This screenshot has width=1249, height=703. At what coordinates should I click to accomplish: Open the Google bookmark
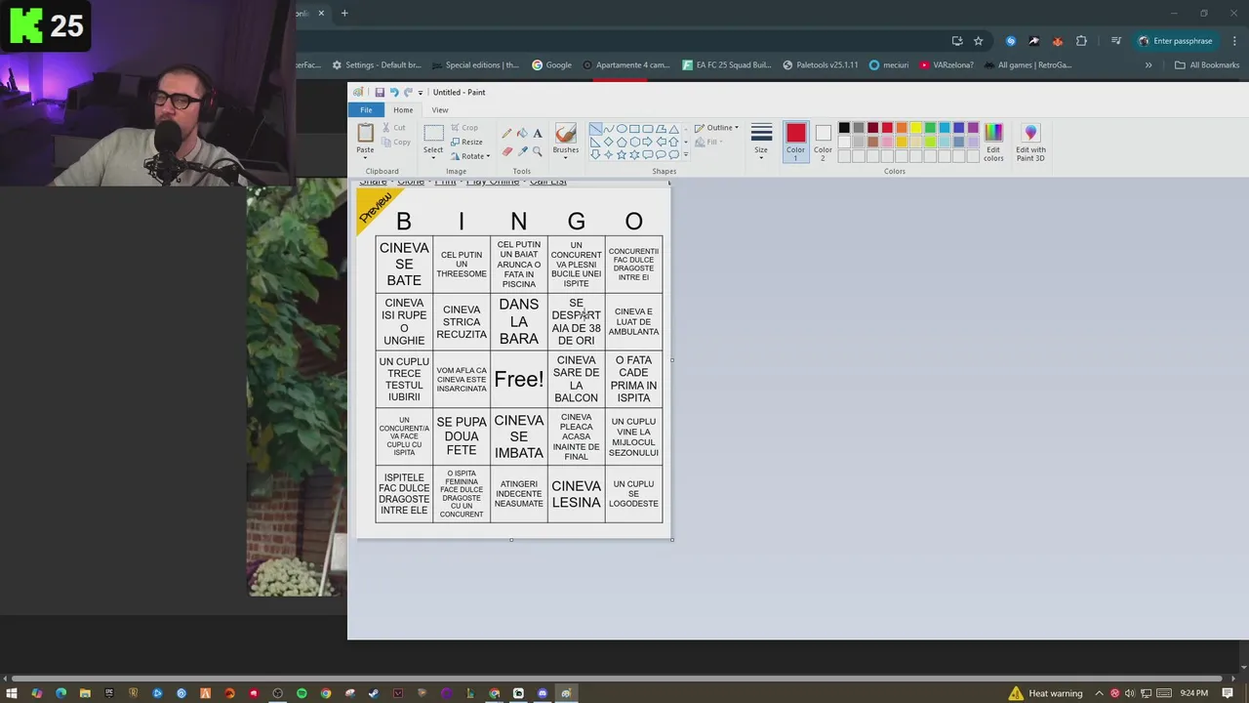click(552, 65)
